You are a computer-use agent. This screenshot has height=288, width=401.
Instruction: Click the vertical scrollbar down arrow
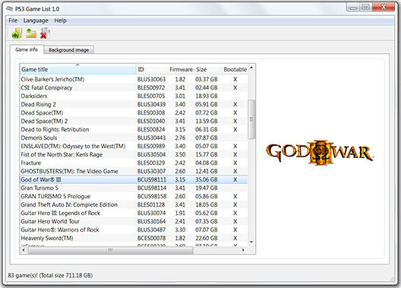click(251, 242)
